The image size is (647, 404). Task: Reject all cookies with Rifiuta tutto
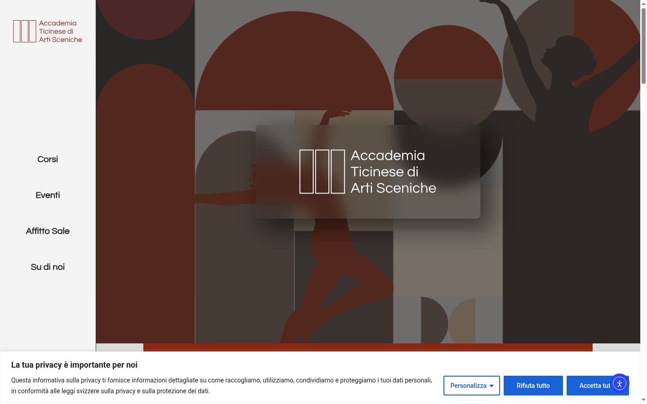(533, 386)
